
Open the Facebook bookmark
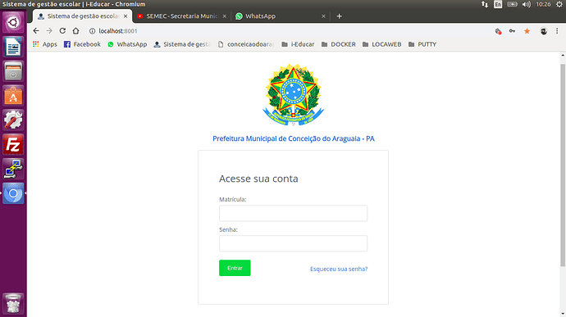pyautogui.click(x=82, y=44)
